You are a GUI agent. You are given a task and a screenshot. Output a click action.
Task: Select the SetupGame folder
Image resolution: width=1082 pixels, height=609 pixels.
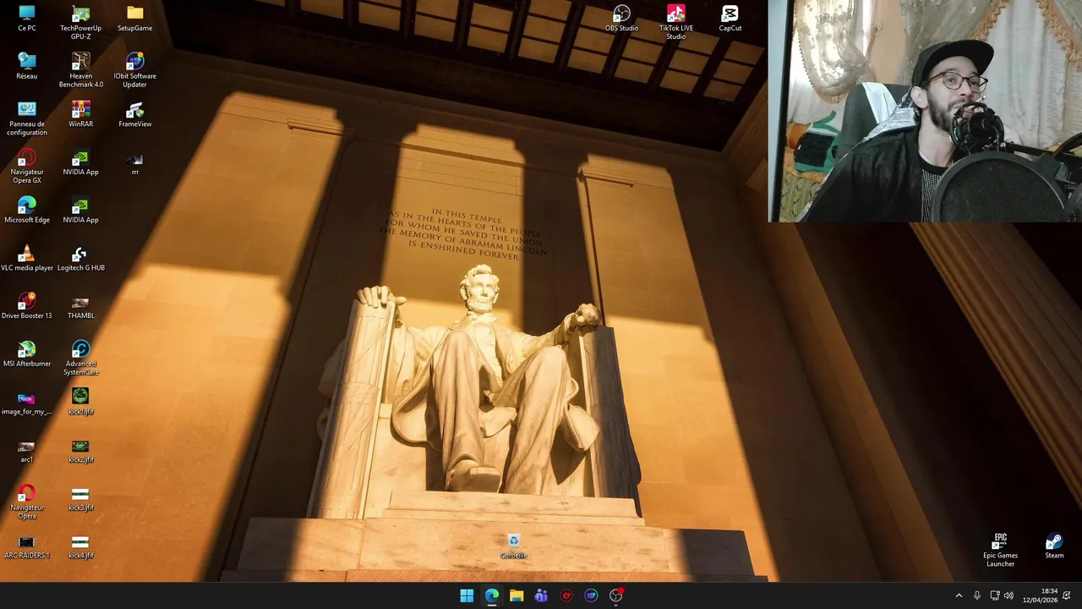pos(135,19)
